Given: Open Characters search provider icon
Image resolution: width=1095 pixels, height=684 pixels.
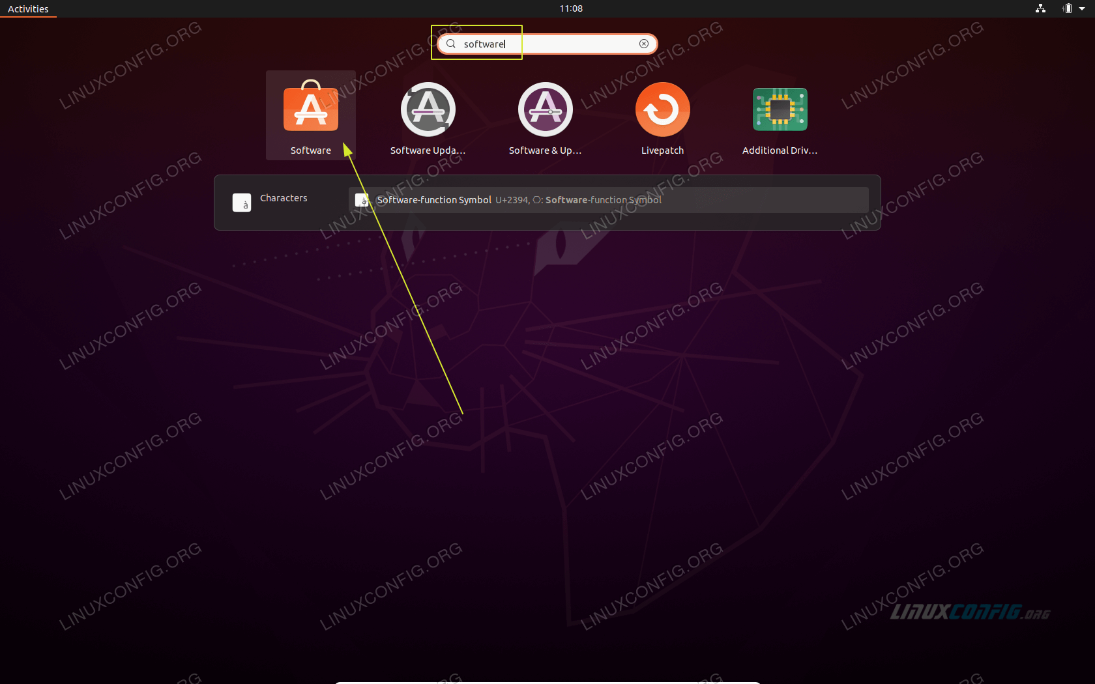Looking at the screenshot, I should pos(242,203).
